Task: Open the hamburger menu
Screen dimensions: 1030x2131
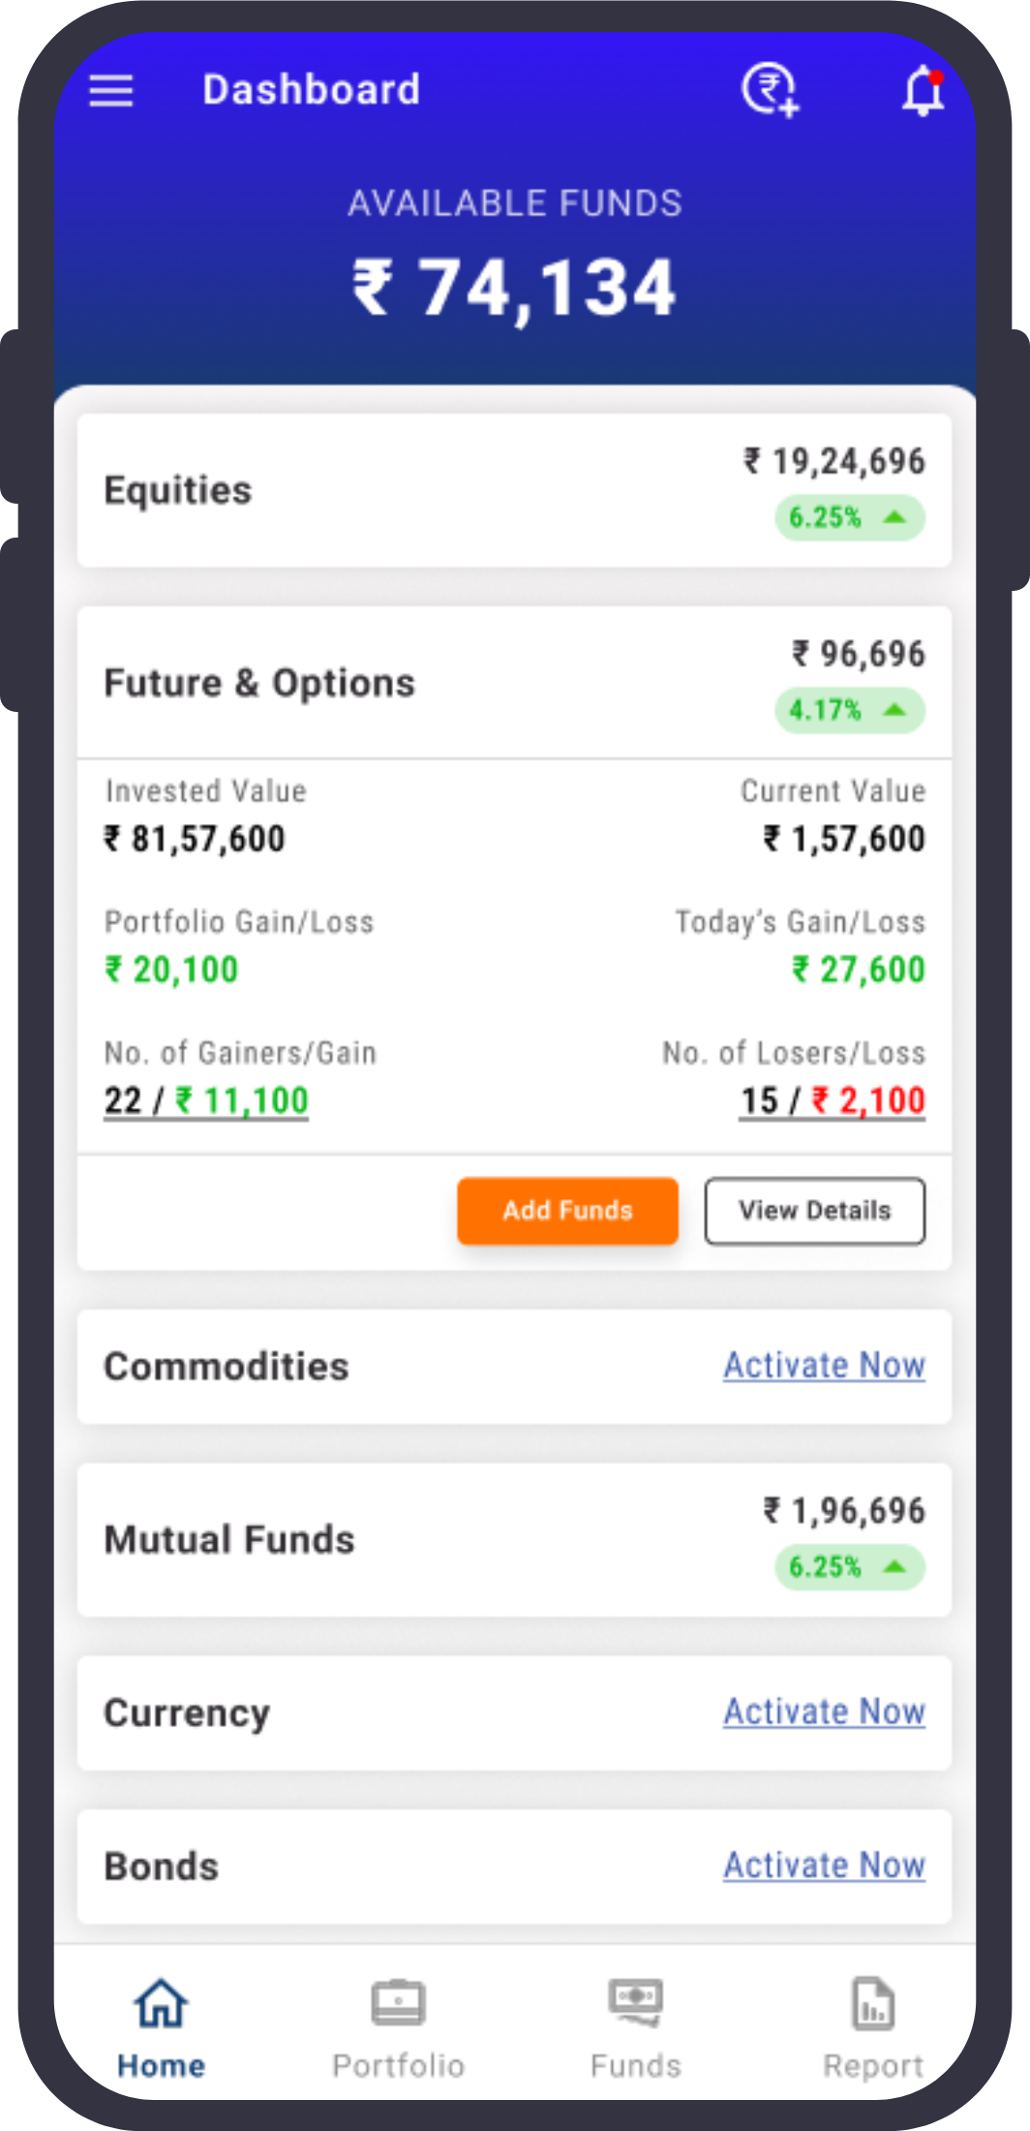Action: (x=111, y=91)
